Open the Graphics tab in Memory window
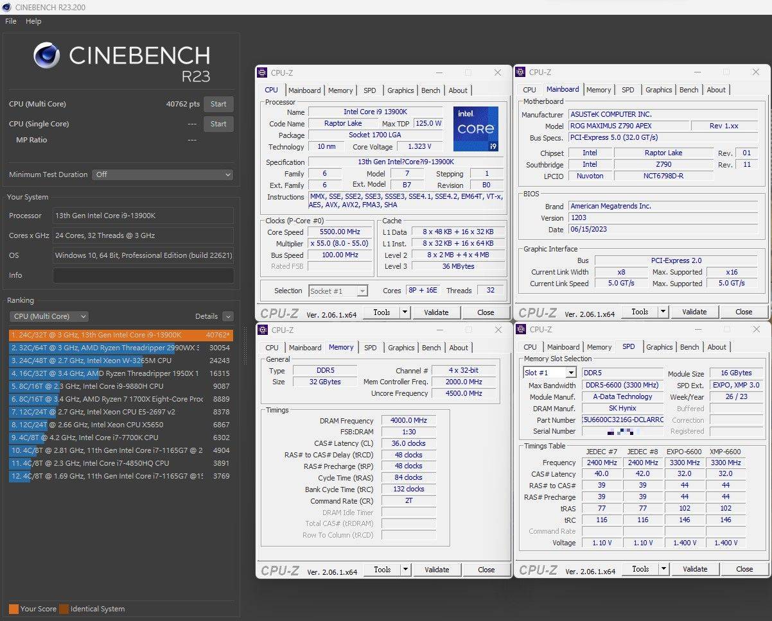Viewport: 772px width, 621px height. 401,348
